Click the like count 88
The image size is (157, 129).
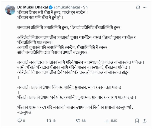[x=84, y=121]
